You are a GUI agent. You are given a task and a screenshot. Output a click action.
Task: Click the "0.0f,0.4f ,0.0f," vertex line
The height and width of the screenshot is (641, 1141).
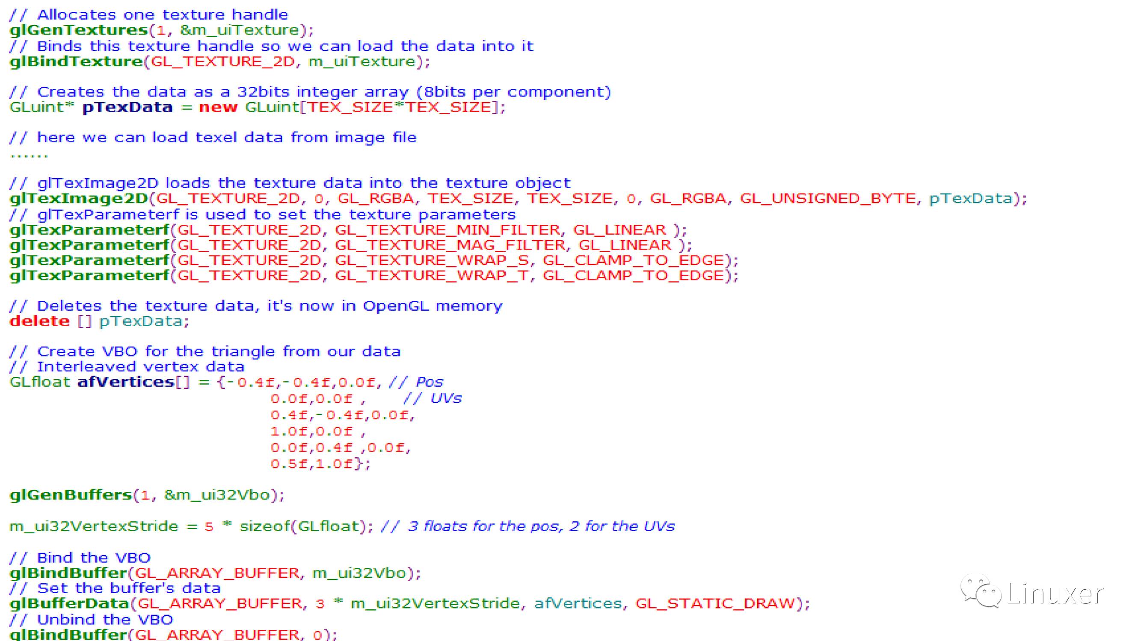(341, 447)
